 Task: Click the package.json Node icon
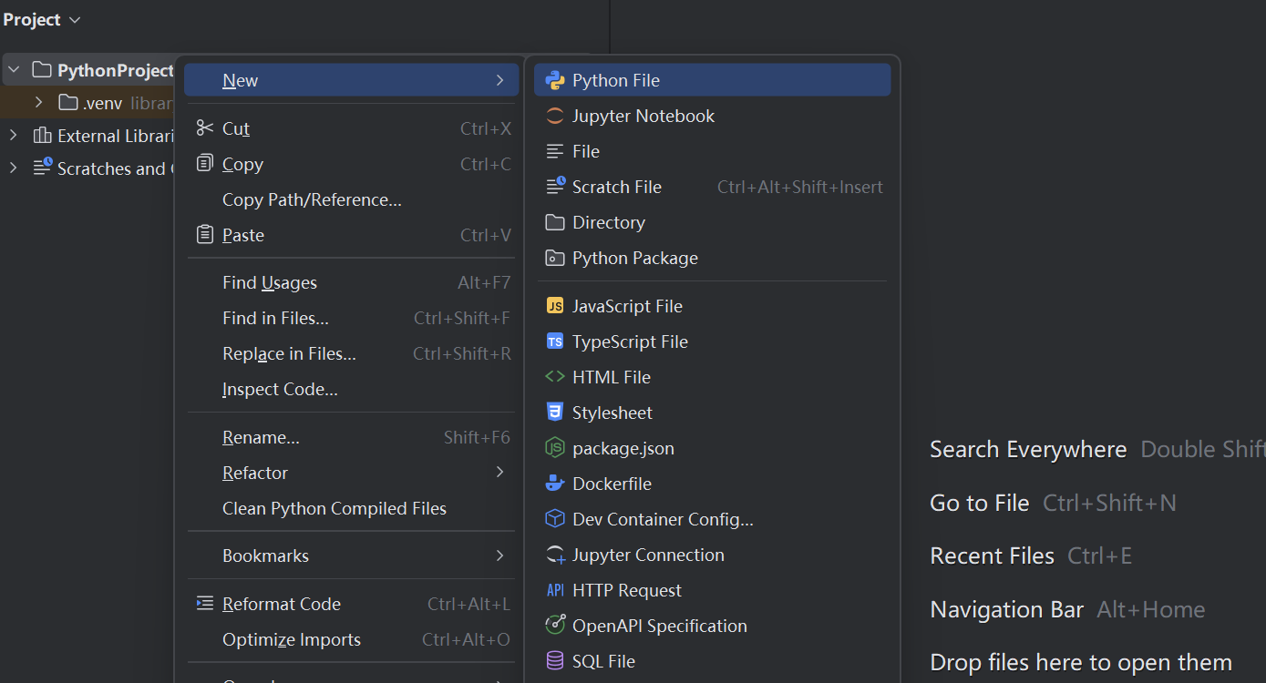point(554,447)
